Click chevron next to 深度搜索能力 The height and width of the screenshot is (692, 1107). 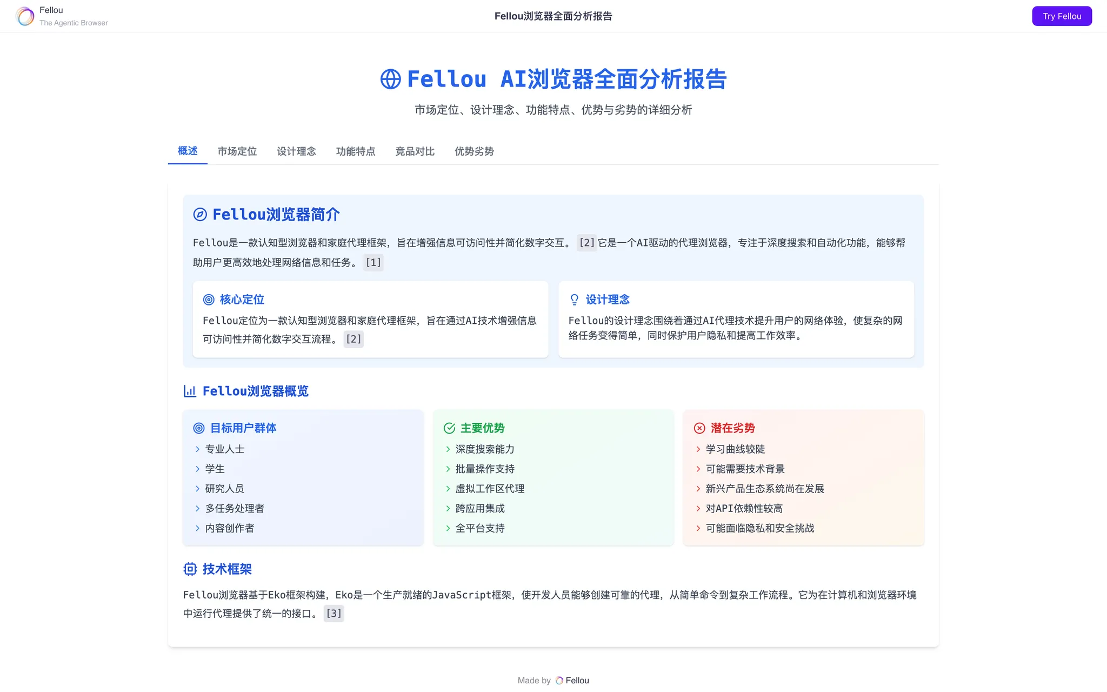coord(448,449)
